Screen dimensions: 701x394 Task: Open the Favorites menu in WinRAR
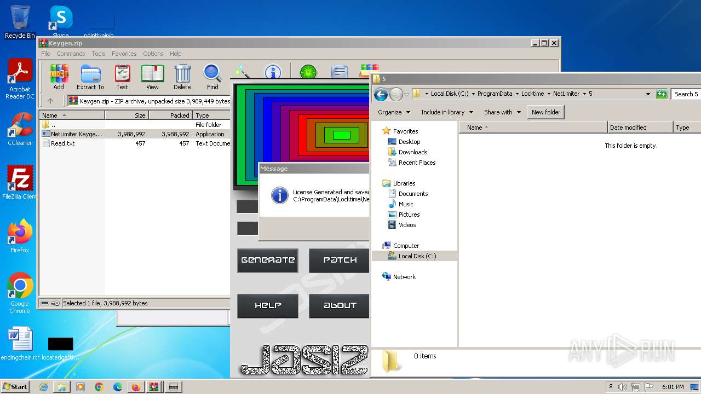pyautogui.click(x=124, y=54)
